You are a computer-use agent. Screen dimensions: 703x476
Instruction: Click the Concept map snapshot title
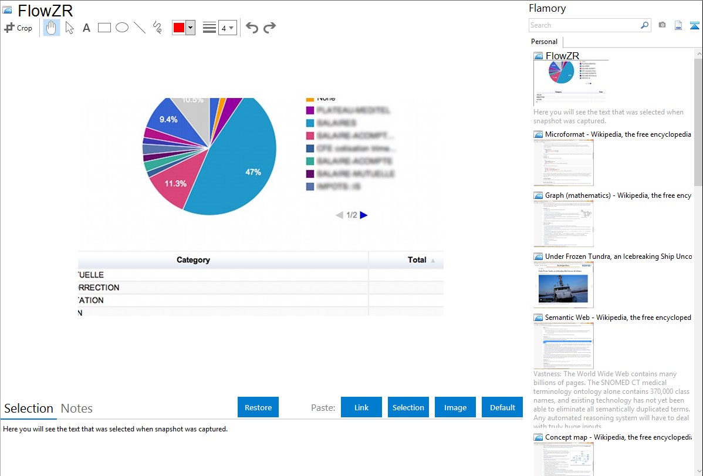pos(618,437)
